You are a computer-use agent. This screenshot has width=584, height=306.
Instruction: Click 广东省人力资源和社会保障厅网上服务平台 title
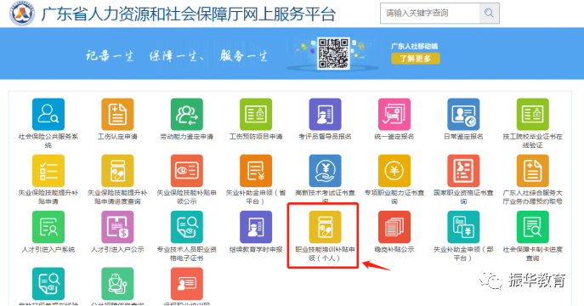[189, 14]
